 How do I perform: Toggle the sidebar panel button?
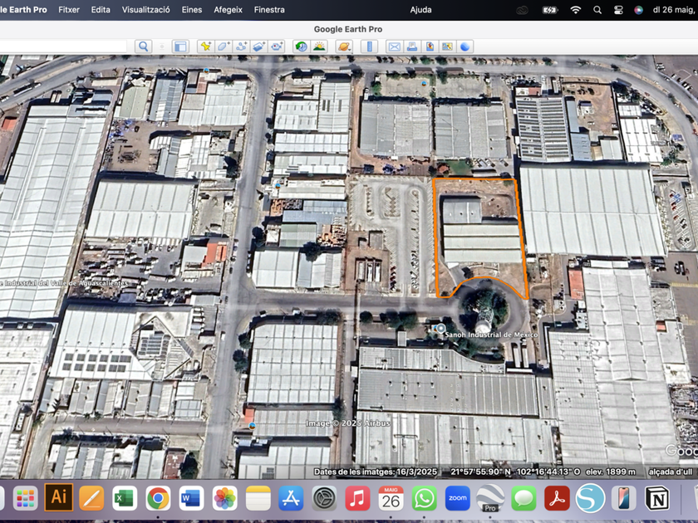coord(180,46)
